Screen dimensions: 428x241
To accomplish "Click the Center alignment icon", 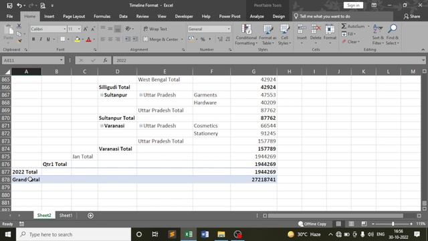I will tap(110, 39).
